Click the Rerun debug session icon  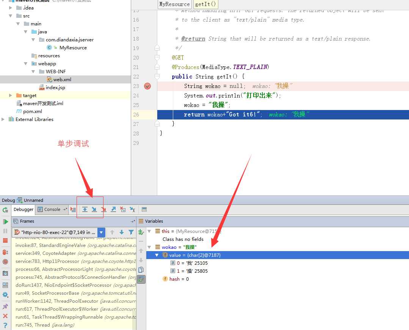pos(5,210)
